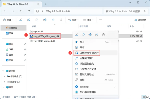The width and height of the screenshot is (150, 99).
Task: Open the 查看 view dropdown
Action: tap(88, 20)
